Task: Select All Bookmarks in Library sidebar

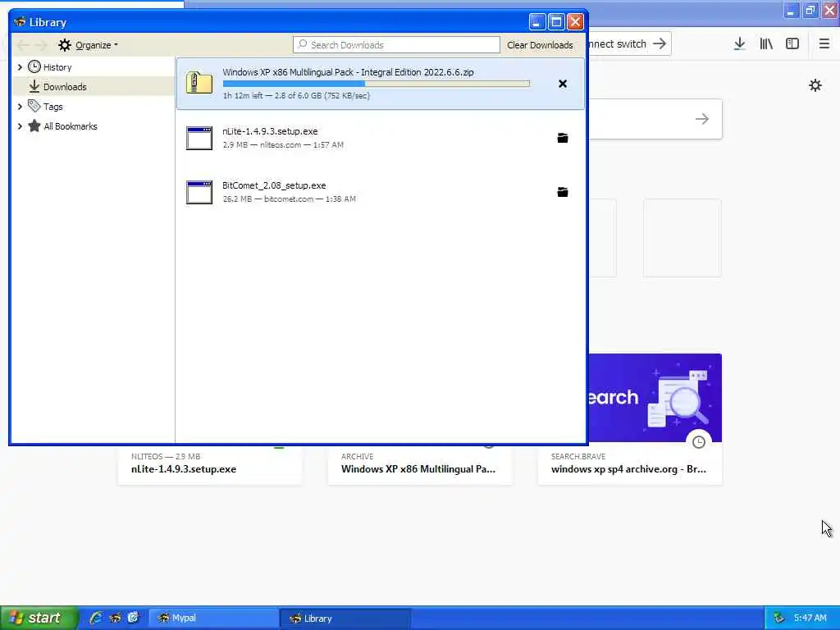Action: coord(71,126)
